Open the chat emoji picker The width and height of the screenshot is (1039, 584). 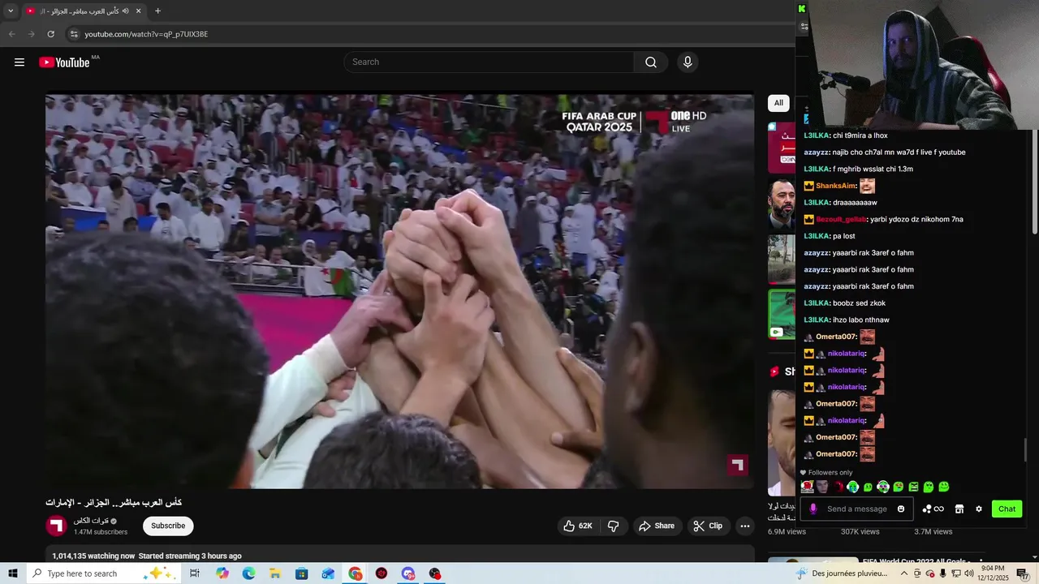pyautogui.click(x=901, y=509)
